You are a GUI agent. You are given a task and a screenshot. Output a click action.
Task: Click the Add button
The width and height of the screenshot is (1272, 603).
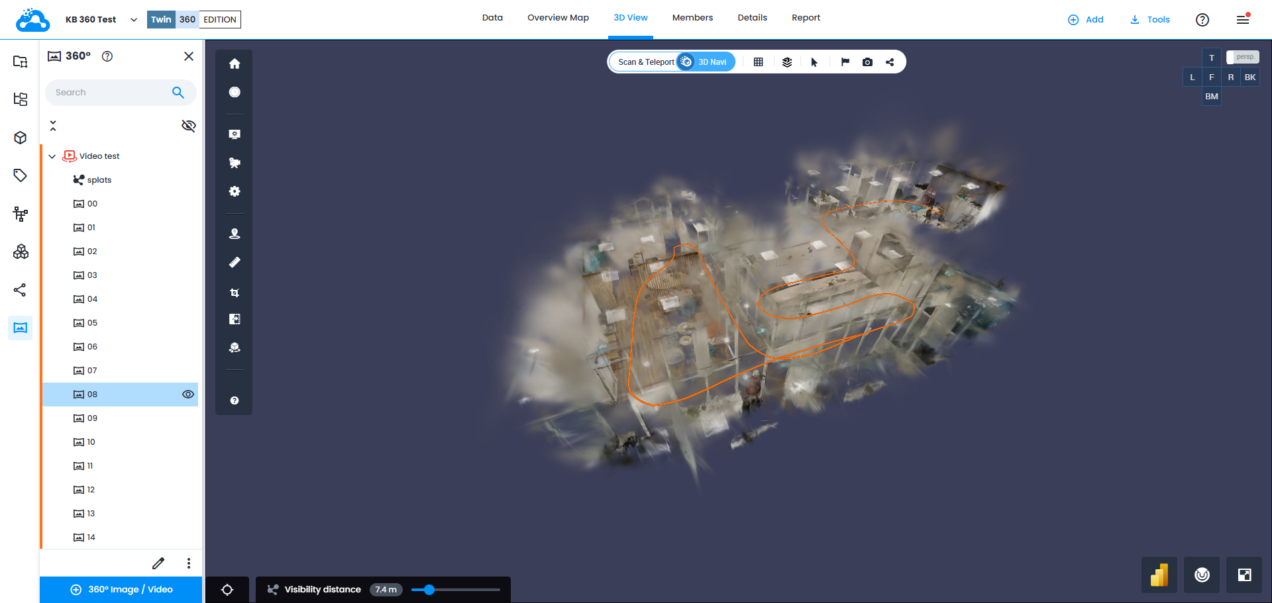point(1086,20)
